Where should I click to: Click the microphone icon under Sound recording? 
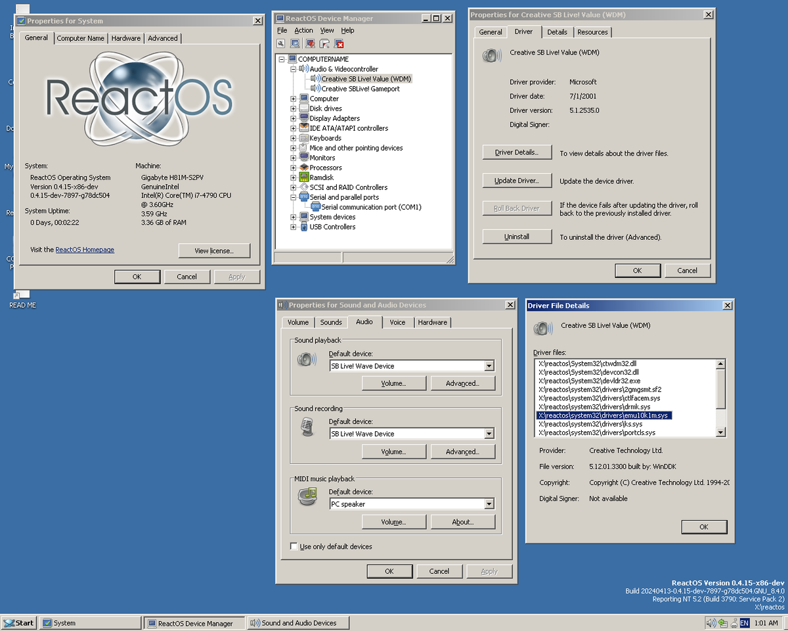click(x=307, y=427)
